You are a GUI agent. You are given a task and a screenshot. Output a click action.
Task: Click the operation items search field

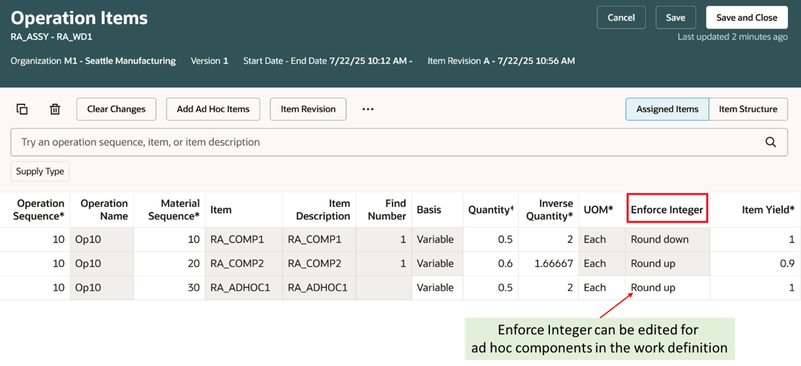[x=342, y=142]
